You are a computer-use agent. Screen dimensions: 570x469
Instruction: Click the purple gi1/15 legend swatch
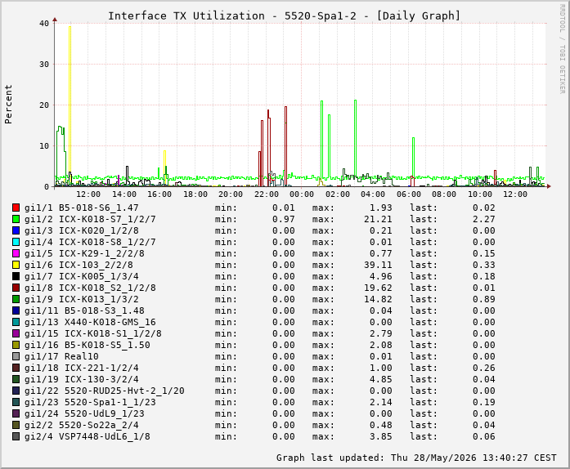16,333
